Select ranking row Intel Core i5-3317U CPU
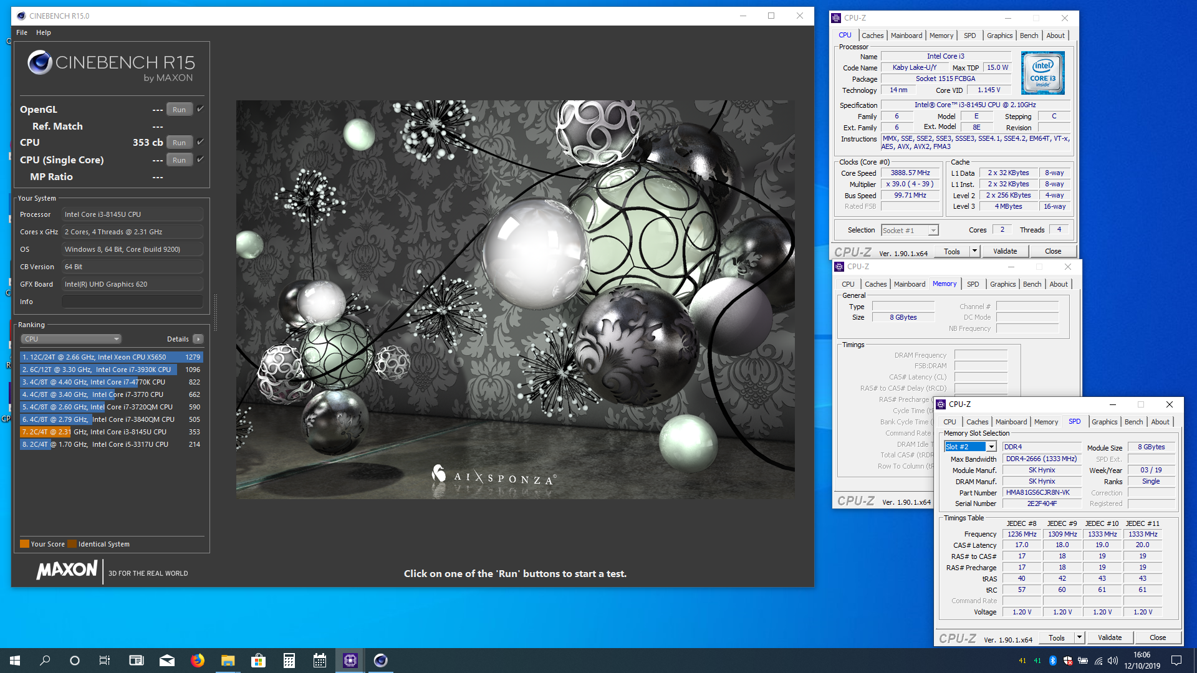1197x673 pixels. coord(112,444)
